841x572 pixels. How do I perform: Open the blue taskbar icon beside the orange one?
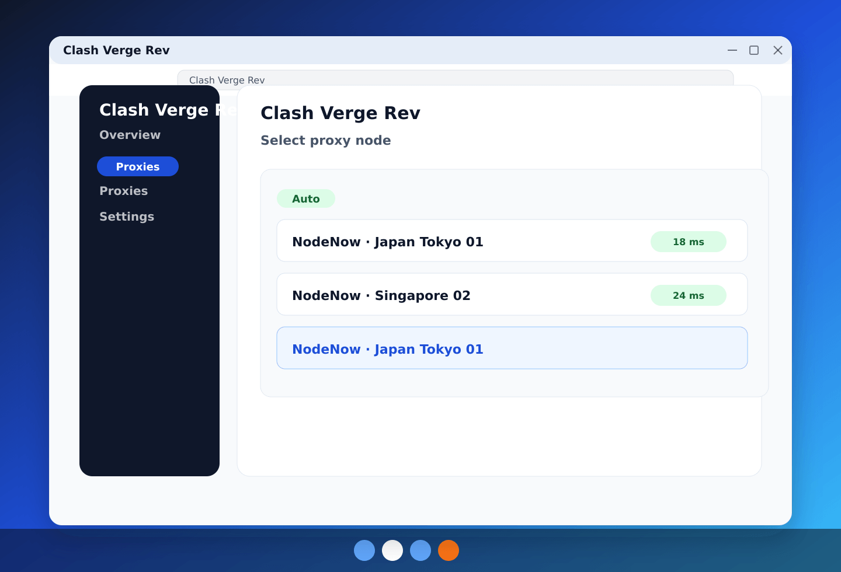tap(420, 550)
